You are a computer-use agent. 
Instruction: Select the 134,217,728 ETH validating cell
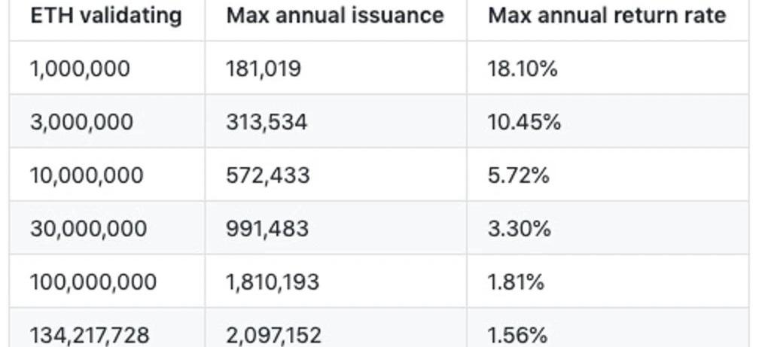(x=90, y=334)
